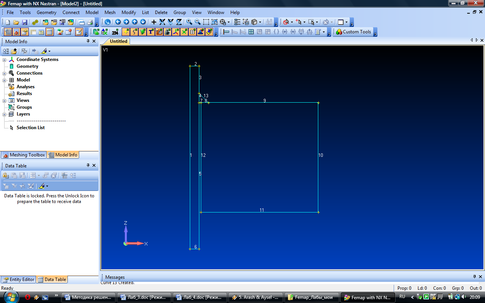Open Femap_Лабы_мои folder in taskbar
485x303 pixels.
(312, 297)
